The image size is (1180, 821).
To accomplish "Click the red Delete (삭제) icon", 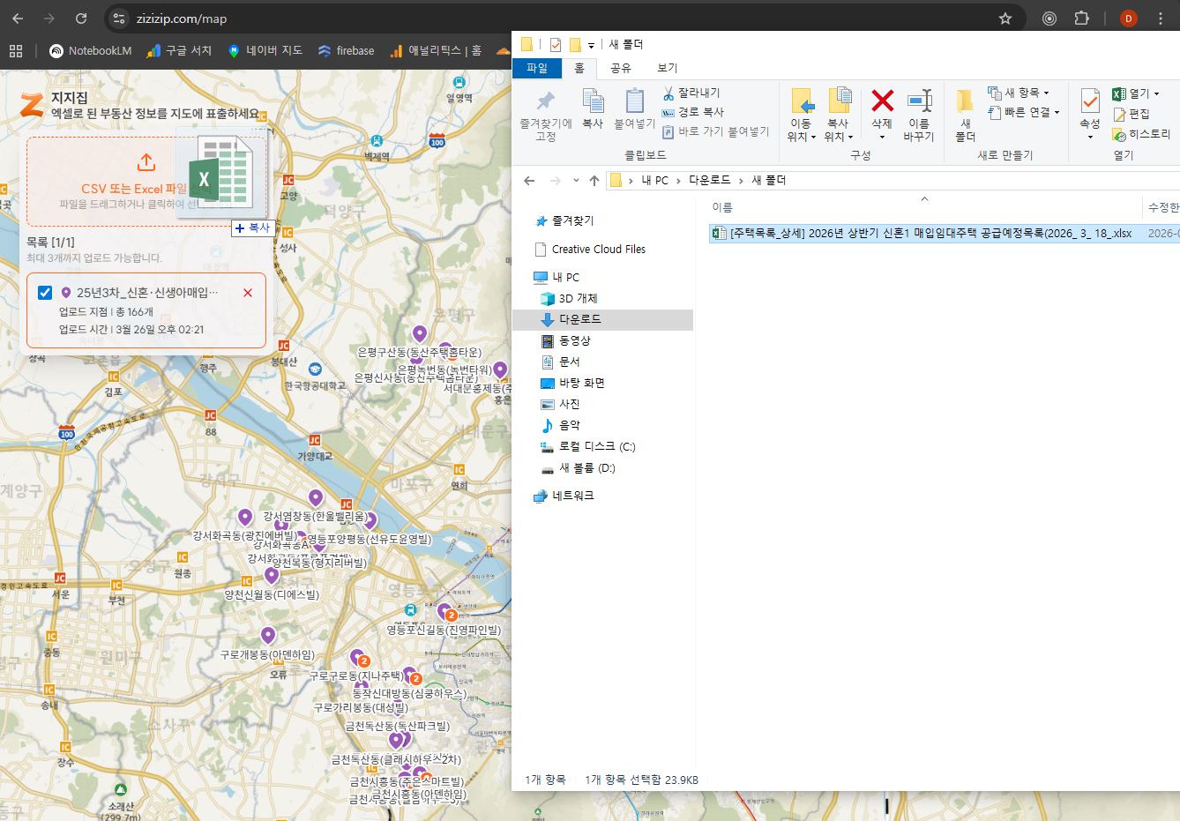I will pyautogui.click(x=882, y=101).
